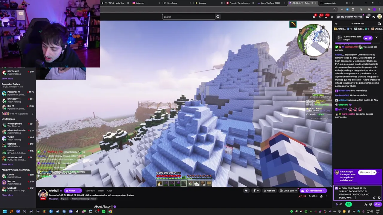This screenshot has height=215, width=383.
Task: Click the Subscribe to earn Drops crown button
Action: 368,38
